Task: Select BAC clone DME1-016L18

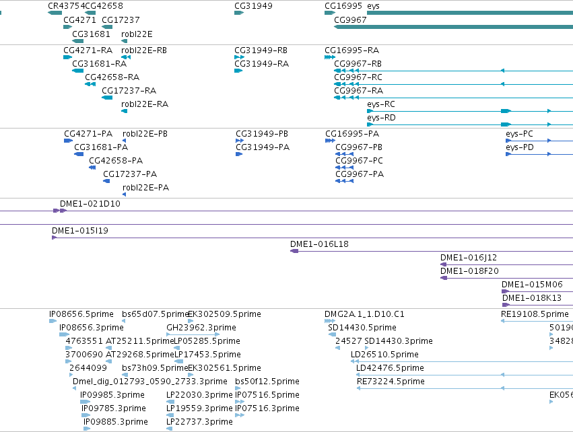Action: [x=319, y=244]
